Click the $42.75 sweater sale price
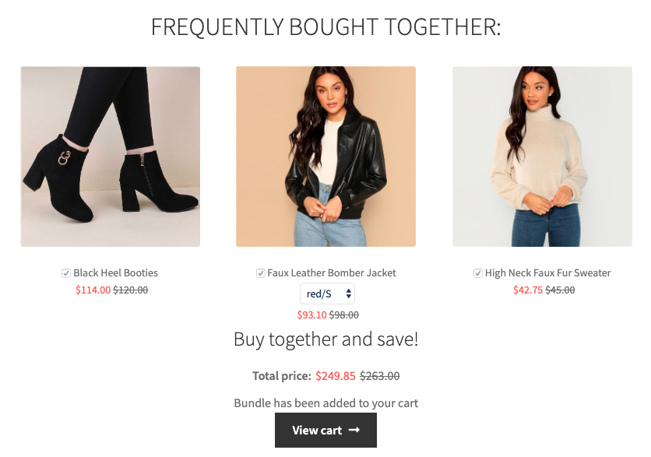This screenshot has height=457, width=651. pos(527,290)
